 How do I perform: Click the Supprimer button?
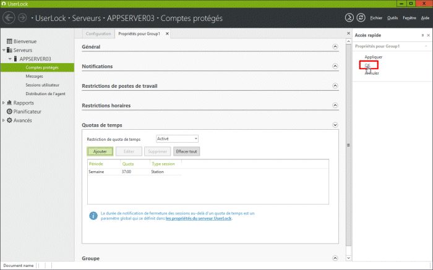pyautogui.click(x=157, y=151)
